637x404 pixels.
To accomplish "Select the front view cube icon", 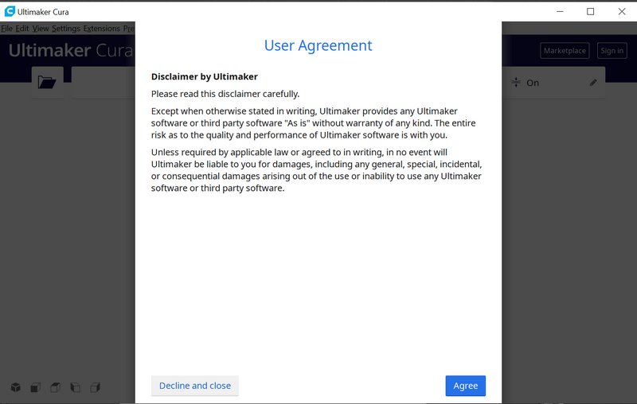I will tap(35, 387).
